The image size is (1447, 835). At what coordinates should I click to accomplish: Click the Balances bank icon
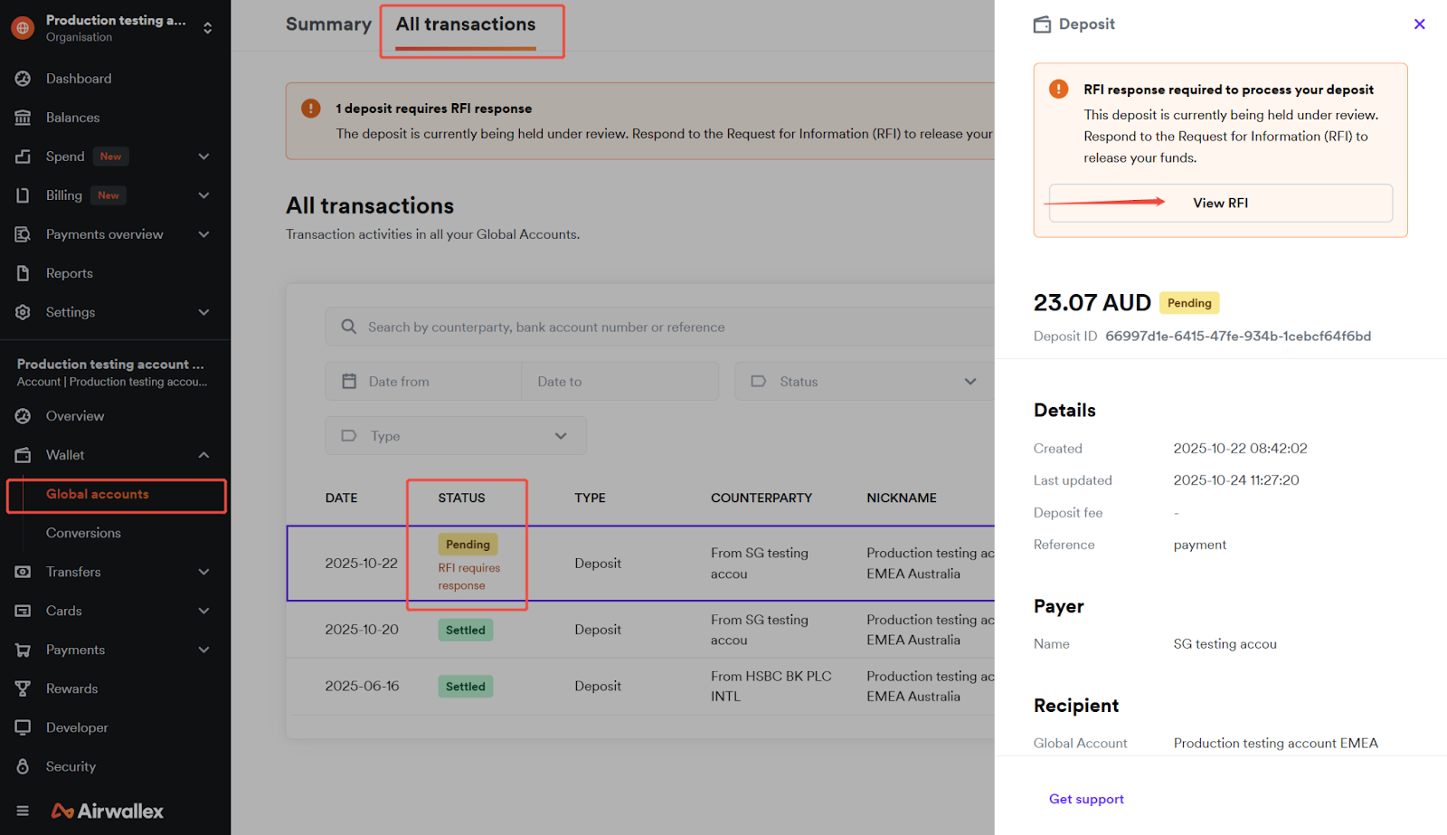pos(24,118)
